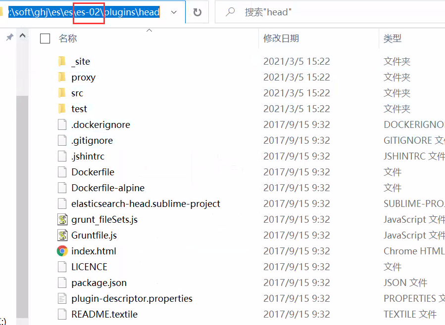Select LICENCE file name

89,267
